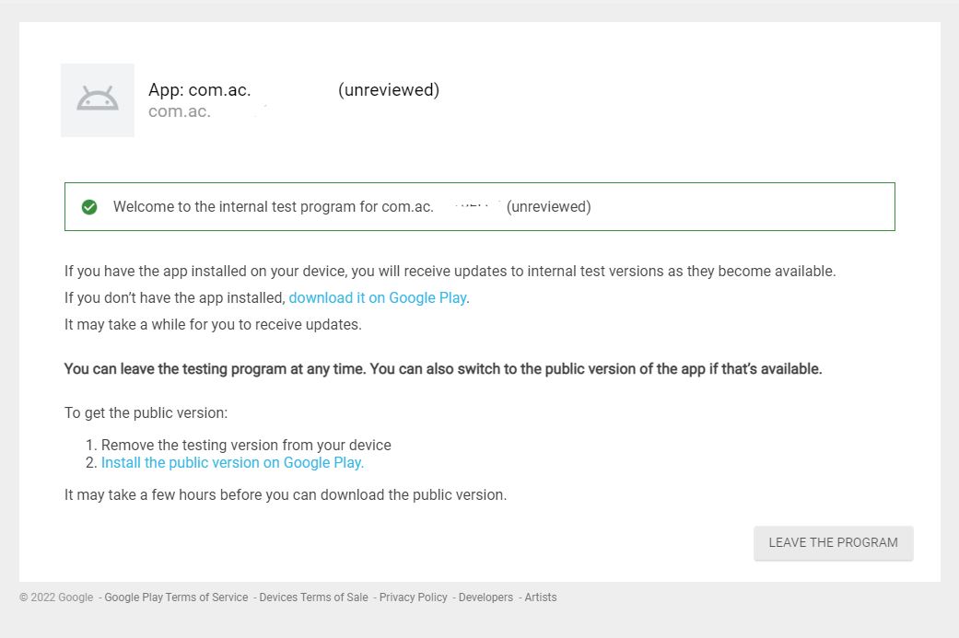This screenshot has width=959, height=638.
Task: Open the Artists footer link
Action: [x=541, y=597]
